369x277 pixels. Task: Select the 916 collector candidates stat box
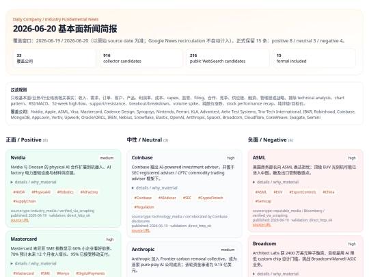(x=141, y=58)
